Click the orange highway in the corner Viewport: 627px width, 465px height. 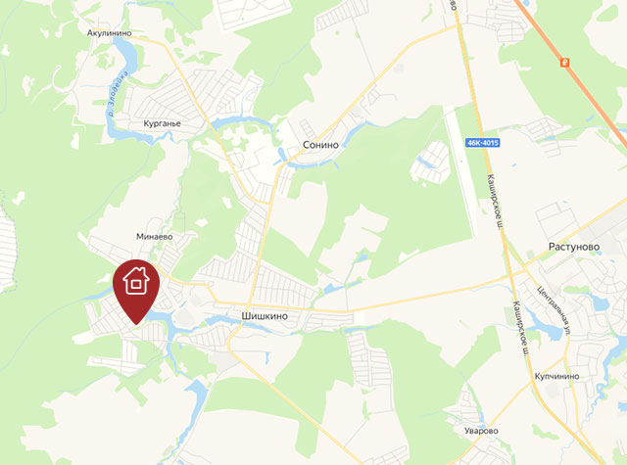tap(572, 71)
